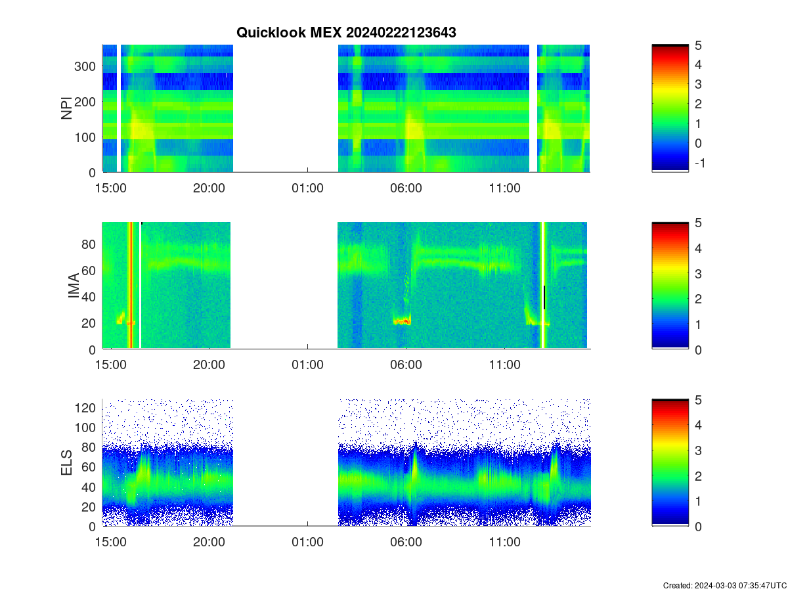Click the 0 label on IMA colorbar
The height and width of the screenshot is (591, 788).
click(698, 350)
